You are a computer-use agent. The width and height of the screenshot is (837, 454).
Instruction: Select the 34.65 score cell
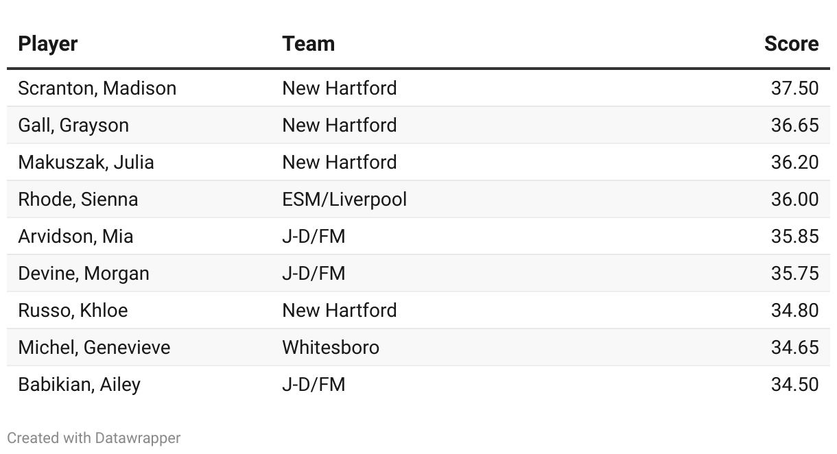pos(794,348)
